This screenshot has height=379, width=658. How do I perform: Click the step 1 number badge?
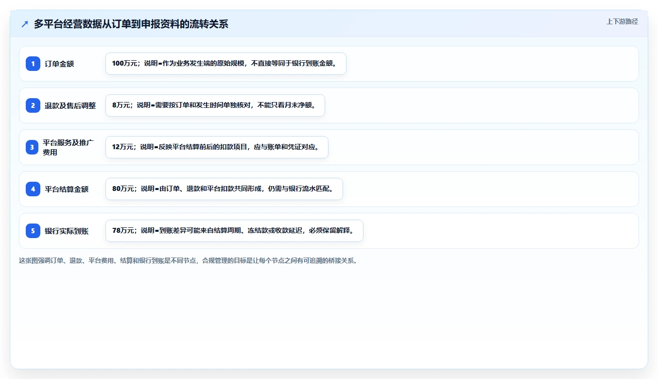click(x=33, y=64)
